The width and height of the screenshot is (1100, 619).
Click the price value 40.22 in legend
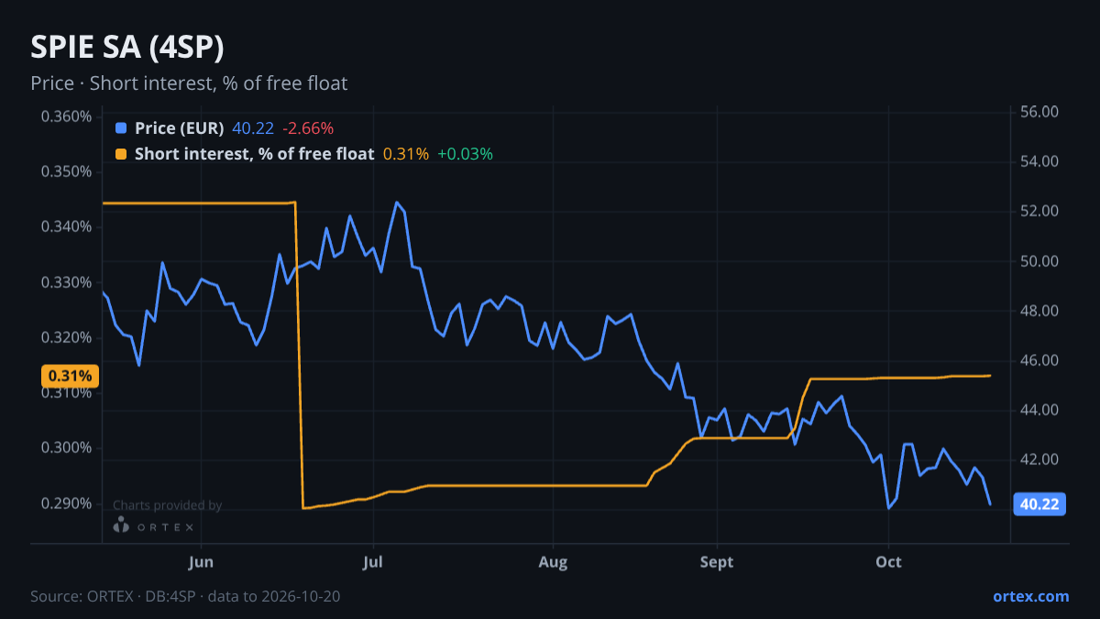pyautogui.click(x=253, y=128)
